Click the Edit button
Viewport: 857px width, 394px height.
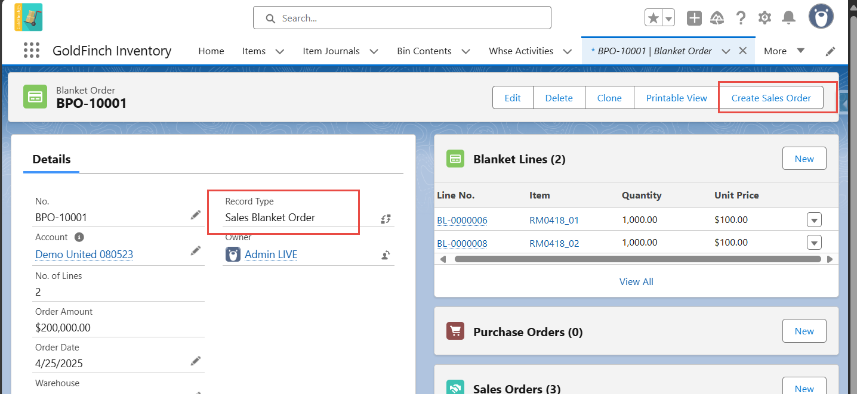tap(513, 98)
